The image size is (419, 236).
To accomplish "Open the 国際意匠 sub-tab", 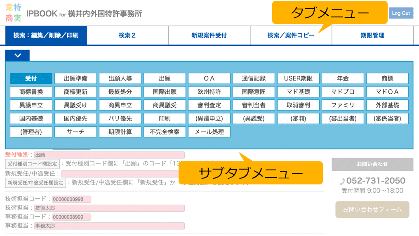I will pos(254,92).
